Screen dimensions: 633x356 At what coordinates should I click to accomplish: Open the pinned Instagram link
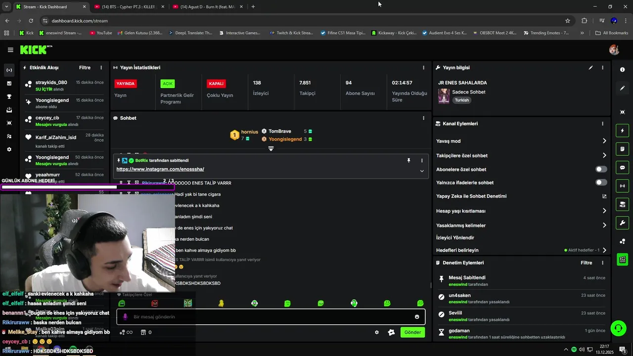pyautogui.click(x=160, y=169)
